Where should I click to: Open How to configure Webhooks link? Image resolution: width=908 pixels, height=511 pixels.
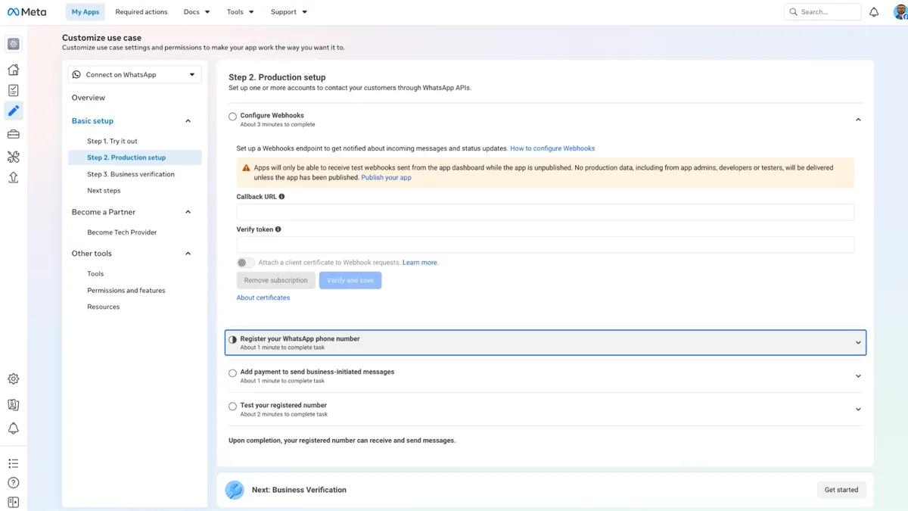click(552, 148)
